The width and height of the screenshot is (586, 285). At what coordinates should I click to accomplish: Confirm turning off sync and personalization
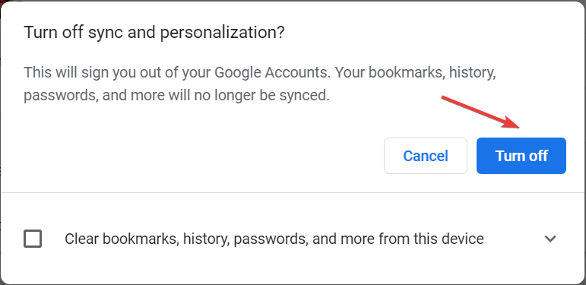pos(521,156)
